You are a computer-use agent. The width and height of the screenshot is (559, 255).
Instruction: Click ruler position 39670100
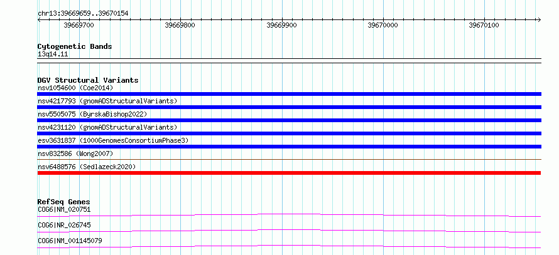point(484,25)
